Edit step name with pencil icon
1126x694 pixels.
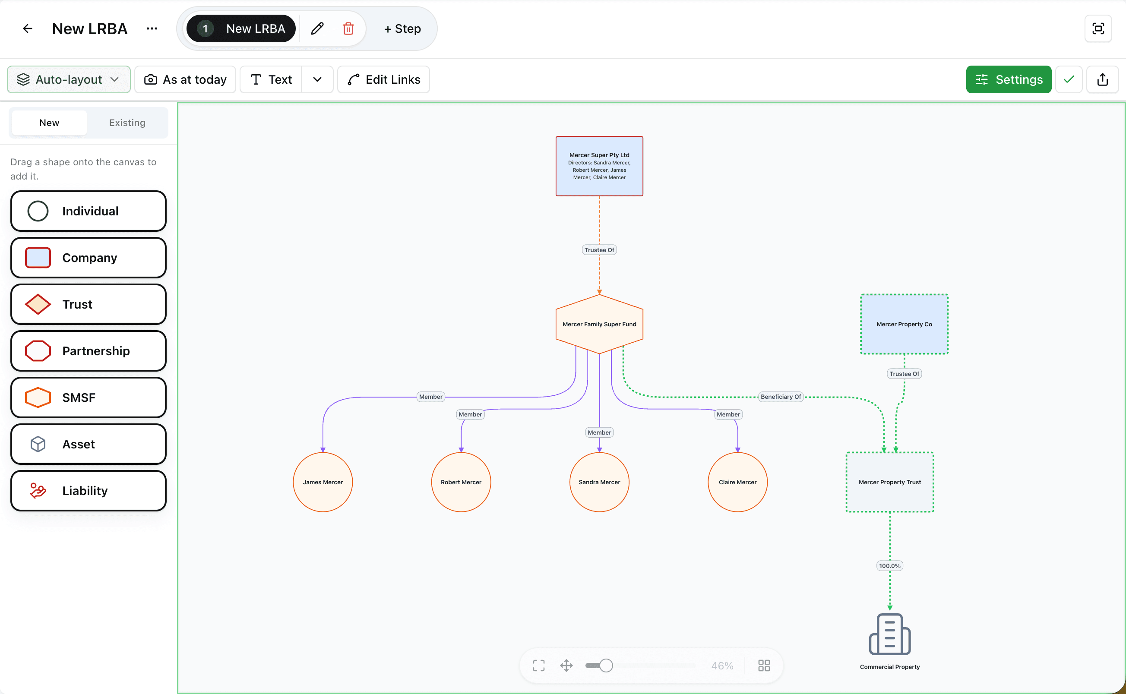317,28
